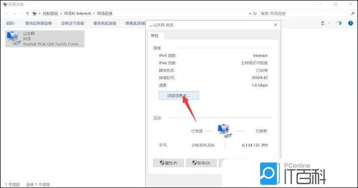Open help with blue question icon
This screenshot has width=358, height=188.
pos(350,23)
